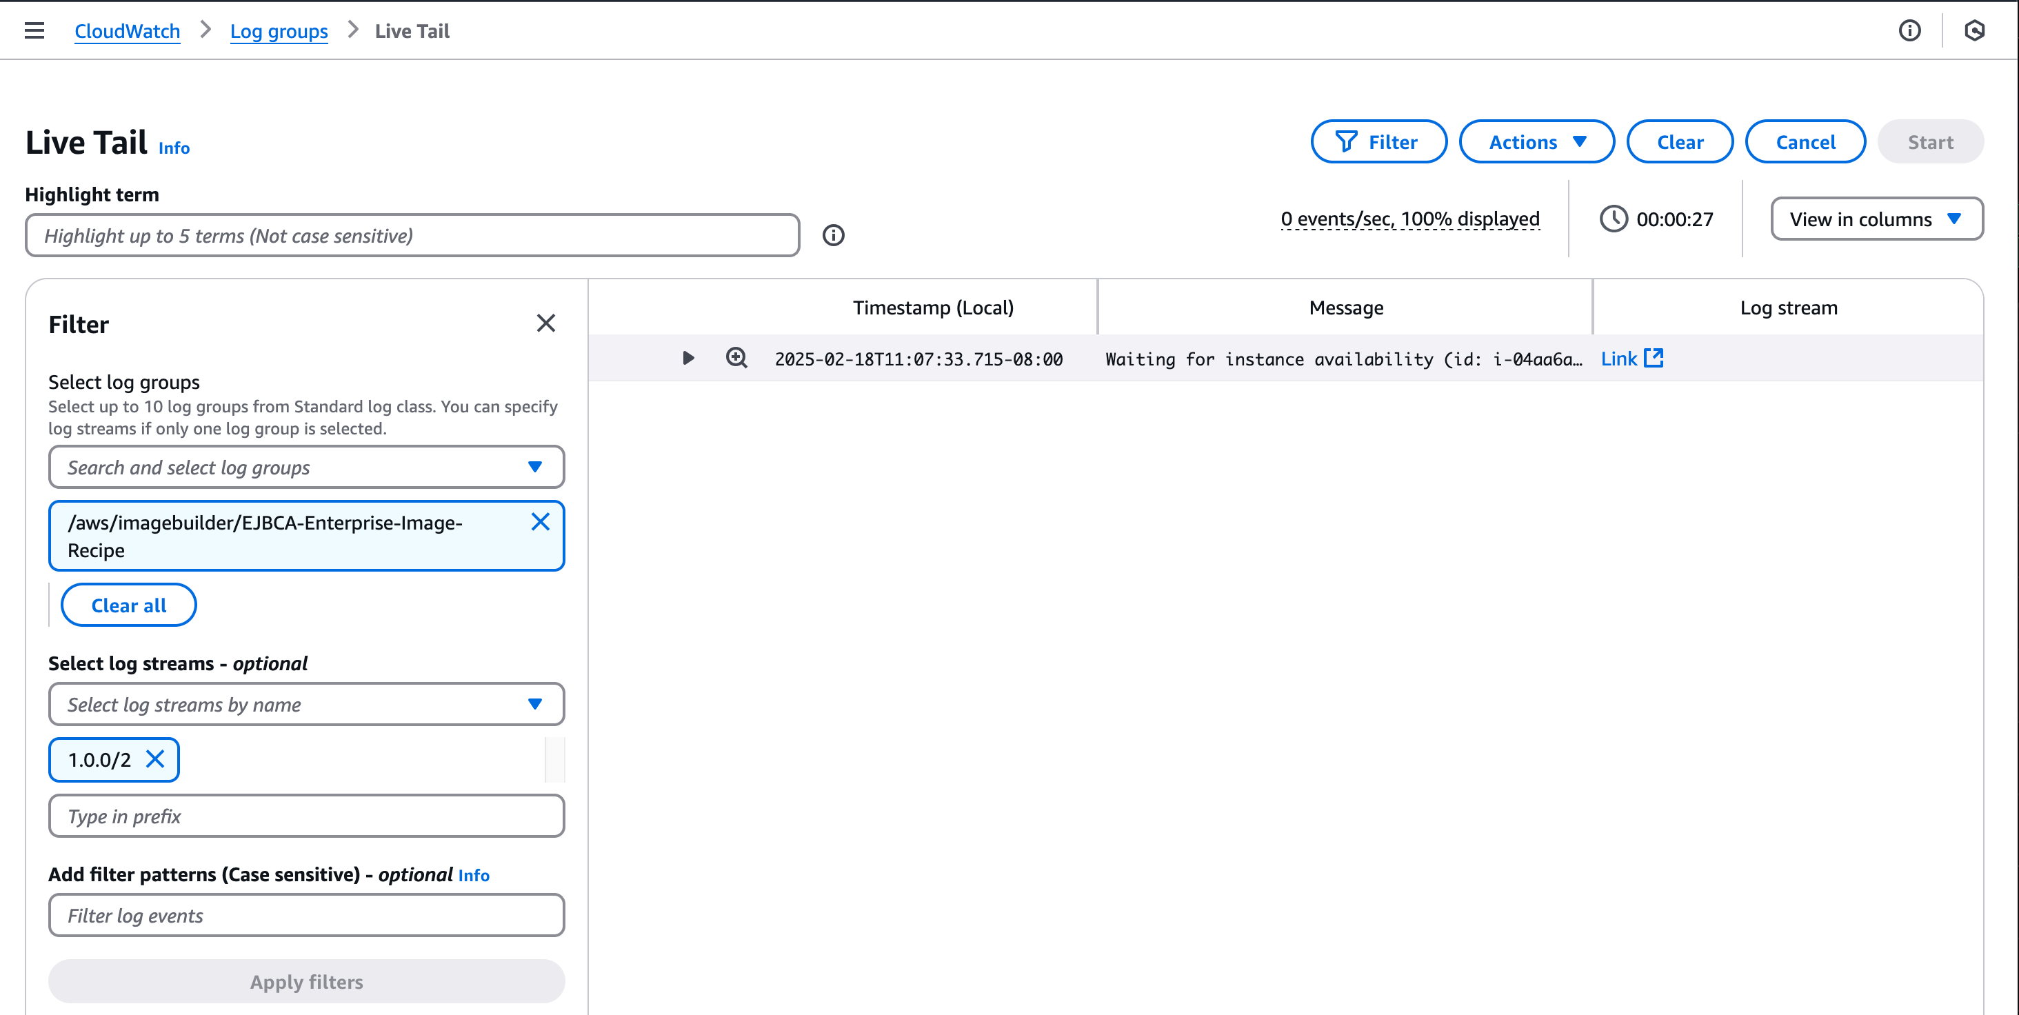Open the Actions dropdown menu
The height and width of the screenshot is (1015, 2019).
(1536, 142)
